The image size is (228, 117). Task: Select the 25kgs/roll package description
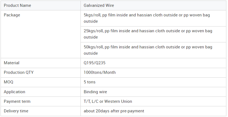[x=153, y=34]
